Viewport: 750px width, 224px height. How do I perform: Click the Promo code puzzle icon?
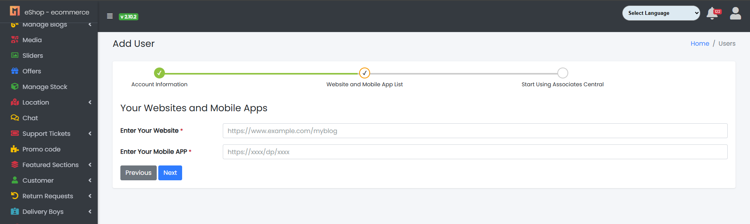coord(15,149)
